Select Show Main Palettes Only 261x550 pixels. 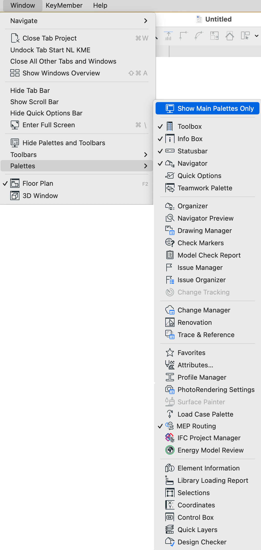(x=208, y=109)
